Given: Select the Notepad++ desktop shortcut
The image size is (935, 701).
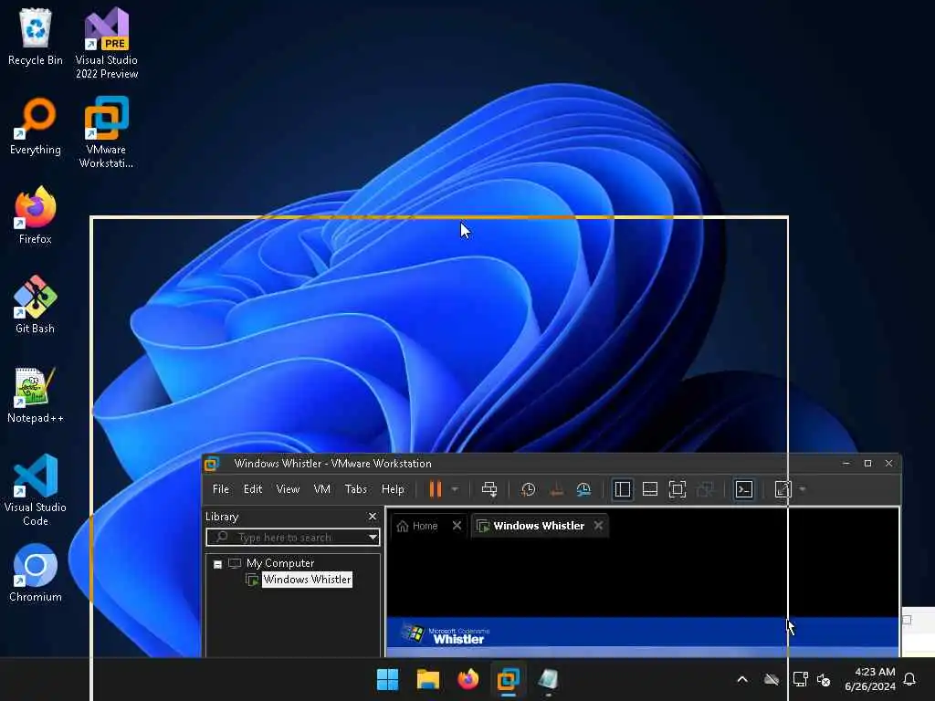Looking at the screenshot, I should [x=36, y=394].
